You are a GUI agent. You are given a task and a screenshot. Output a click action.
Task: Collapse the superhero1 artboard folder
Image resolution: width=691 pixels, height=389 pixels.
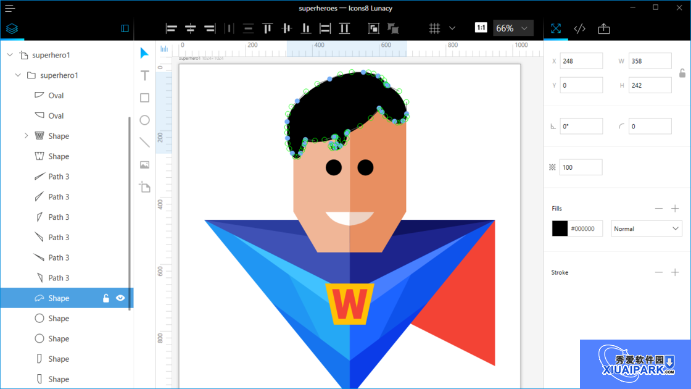(18, 75)
